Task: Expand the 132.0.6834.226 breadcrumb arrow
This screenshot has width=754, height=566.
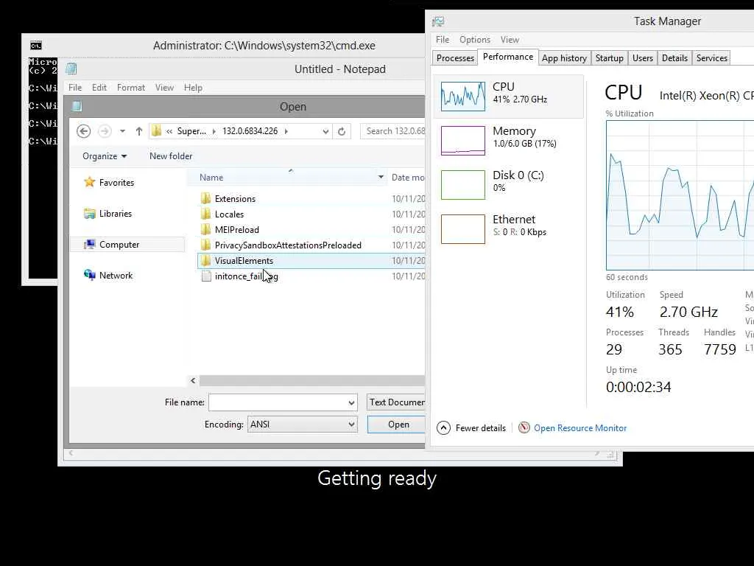Action: [286, 131]
